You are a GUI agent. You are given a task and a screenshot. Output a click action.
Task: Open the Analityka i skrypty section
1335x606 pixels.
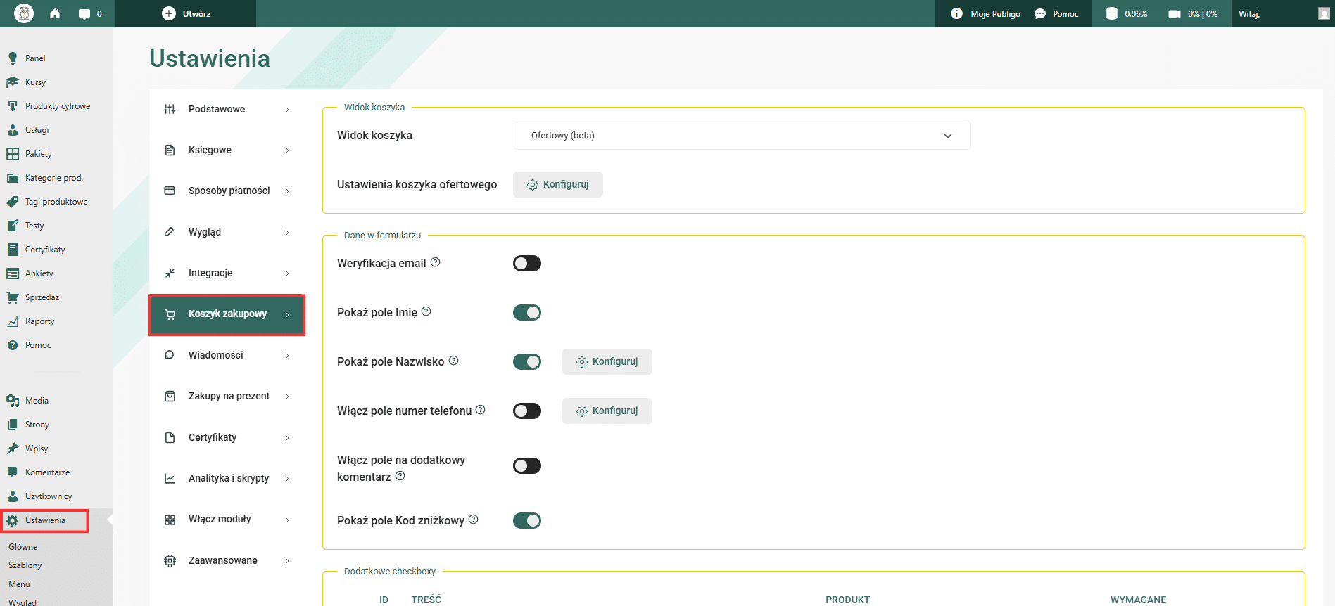227,478
